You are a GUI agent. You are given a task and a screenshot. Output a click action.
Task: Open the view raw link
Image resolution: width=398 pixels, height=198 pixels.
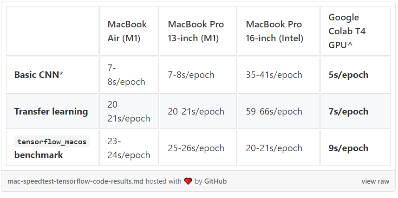(x=375, y=181)
